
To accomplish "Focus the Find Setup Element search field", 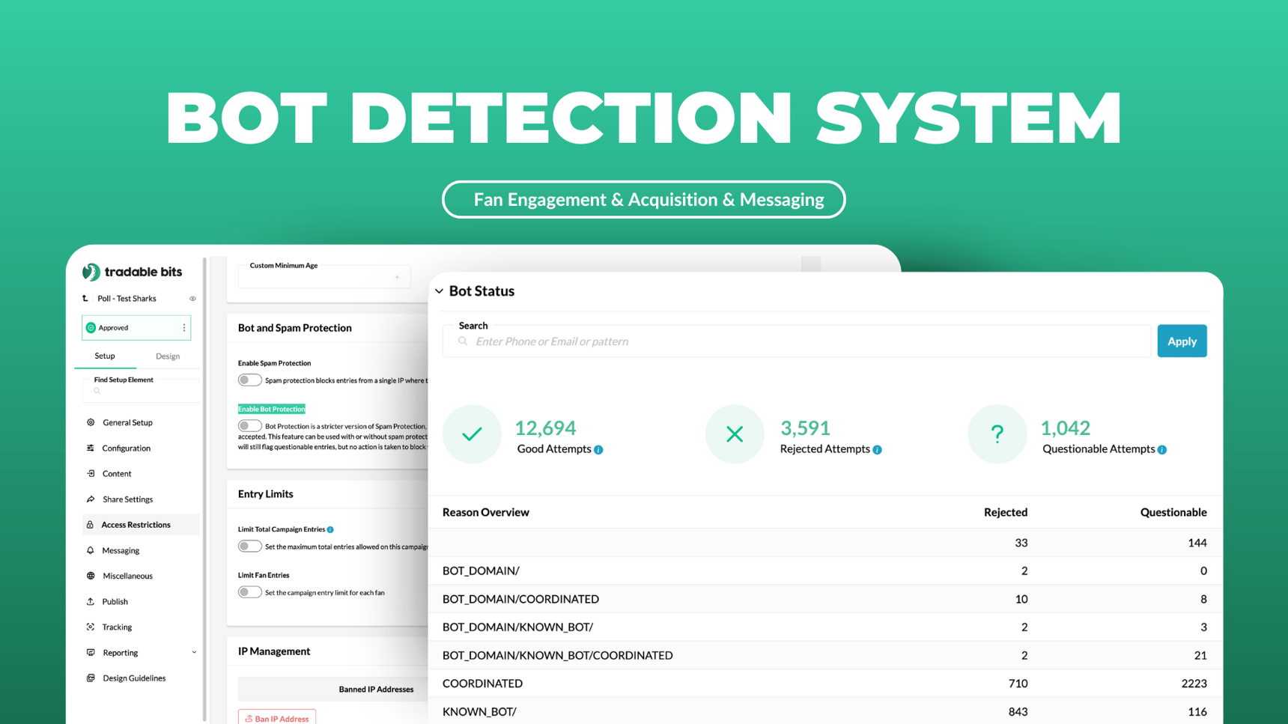I will click(141, 391).
